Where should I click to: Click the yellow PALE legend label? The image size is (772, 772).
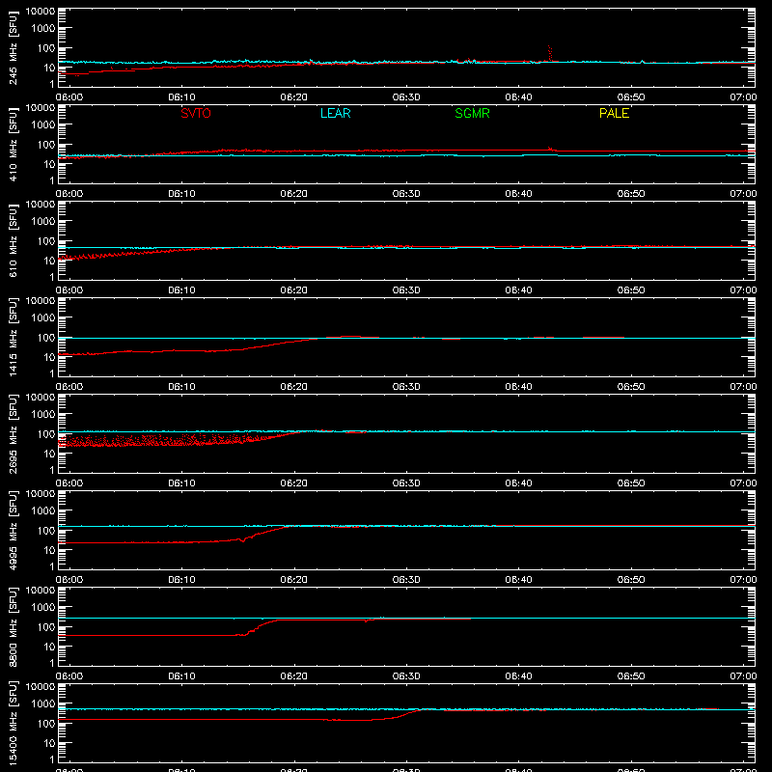[x=614, y=113]
